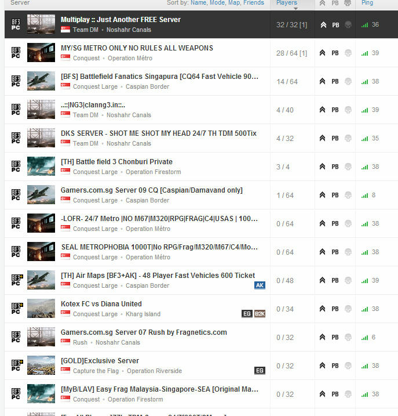
Task: Click the PB label of SEAL METROPHOBIA row
Action: (x=335, y=252)
